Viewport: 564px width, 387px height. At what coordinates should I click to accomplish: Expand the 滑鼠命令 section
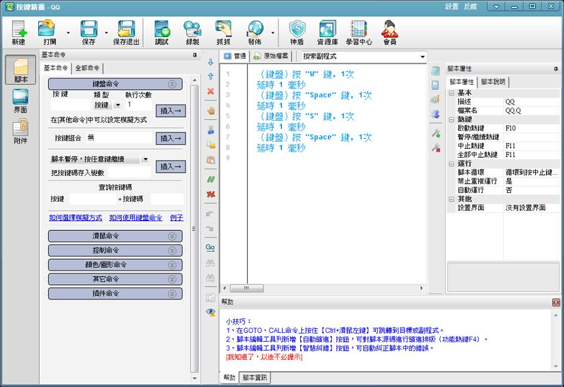(x=172, y=236)
